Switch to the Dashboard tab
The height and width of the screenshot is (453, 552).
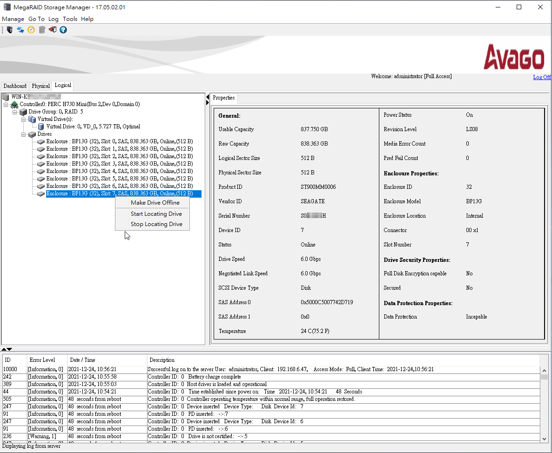pyautogui.click(x=15, y=86)
